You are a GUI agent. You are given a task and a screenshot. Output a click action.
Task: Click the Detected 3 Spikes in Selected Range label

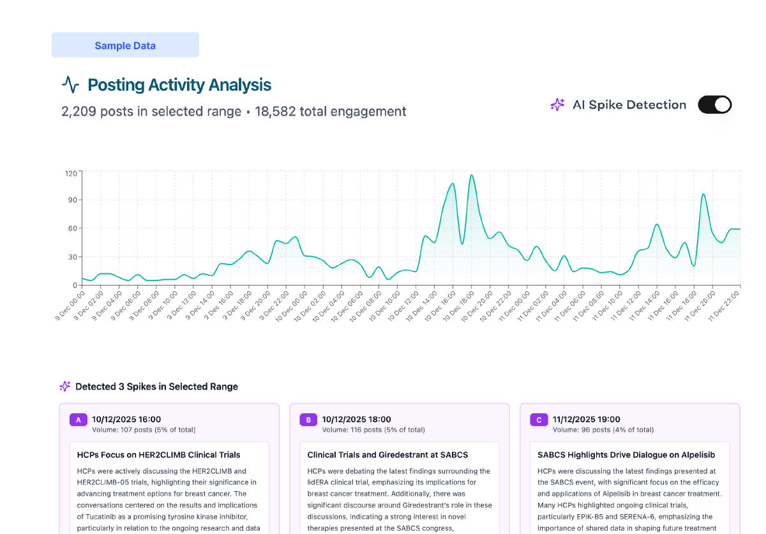(x=156, y=386)
